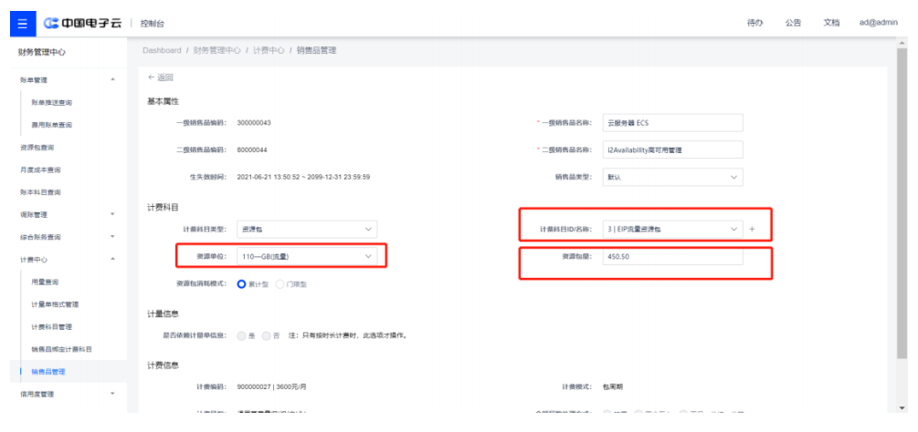Open the hamburger menu icon
Viewport: 918px width, 432px height.
18,22
